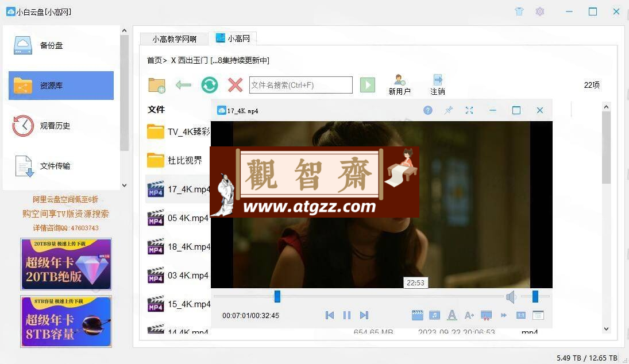Show the playlist panel icon
The width and height of the screenshot is (629, 364).
point(538,316)
